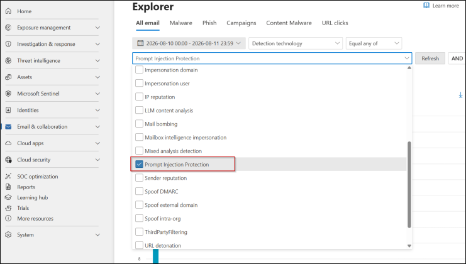
Task: Click the calendar icon in date range
Action: click(x=140, y=43)
